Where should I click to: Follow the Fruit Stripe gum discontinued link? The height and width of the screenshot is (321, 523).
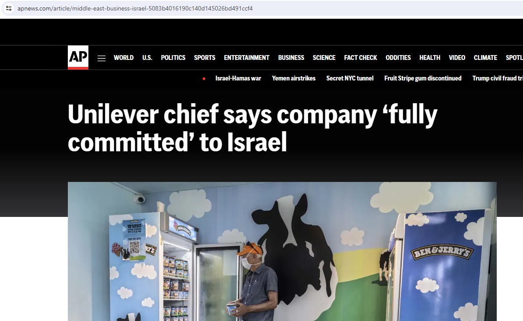[423, 78]
